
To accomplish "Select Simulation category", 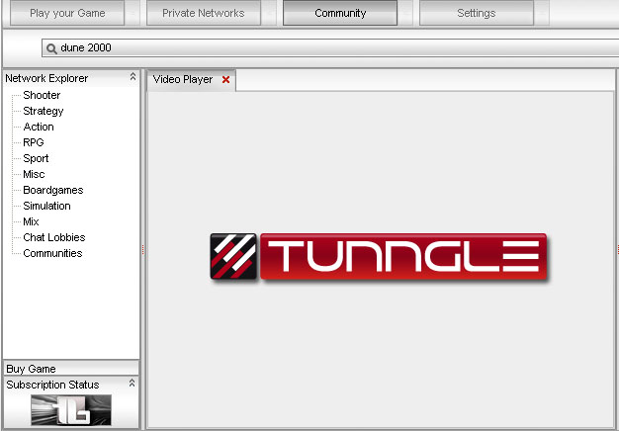I will pos(46,206).
